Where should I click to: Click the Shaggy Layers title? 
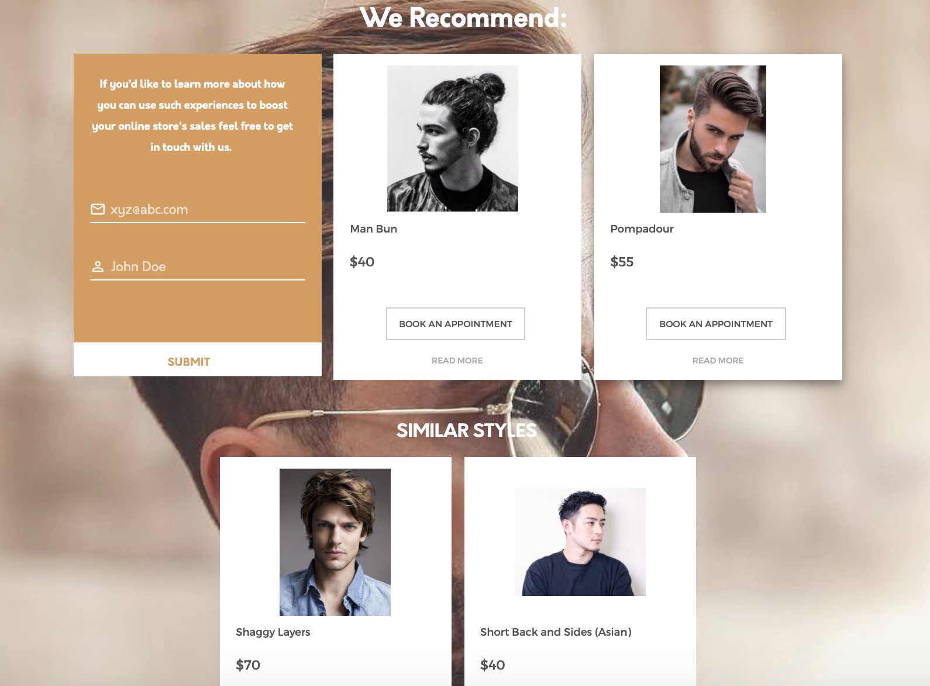(273, 632)
